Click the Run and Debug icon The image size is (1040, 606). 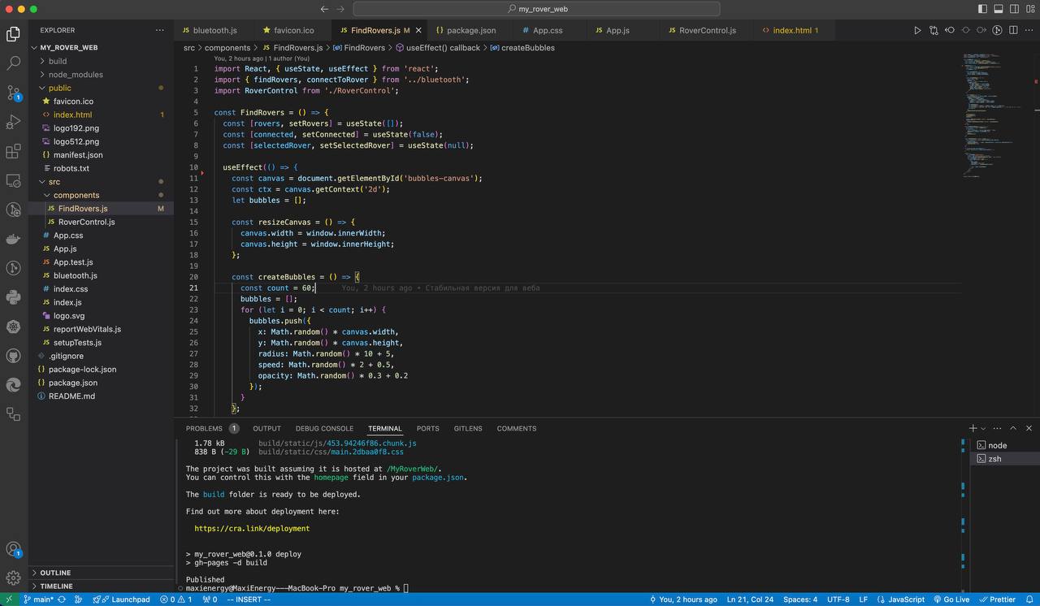(13, 122)
